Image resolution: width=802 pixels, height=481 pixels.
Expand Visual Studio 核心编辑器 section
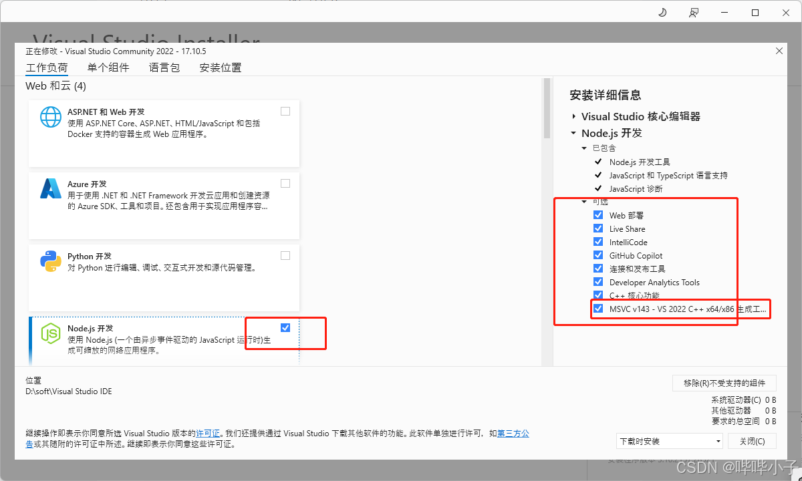click(573, 116)
